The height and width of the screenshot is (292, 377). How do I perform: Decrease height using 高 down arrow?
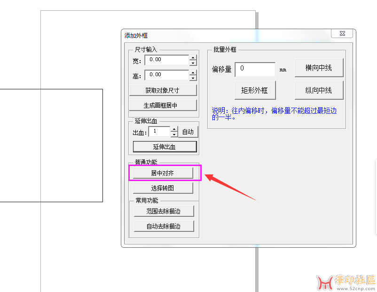click(x=193, y=78)
